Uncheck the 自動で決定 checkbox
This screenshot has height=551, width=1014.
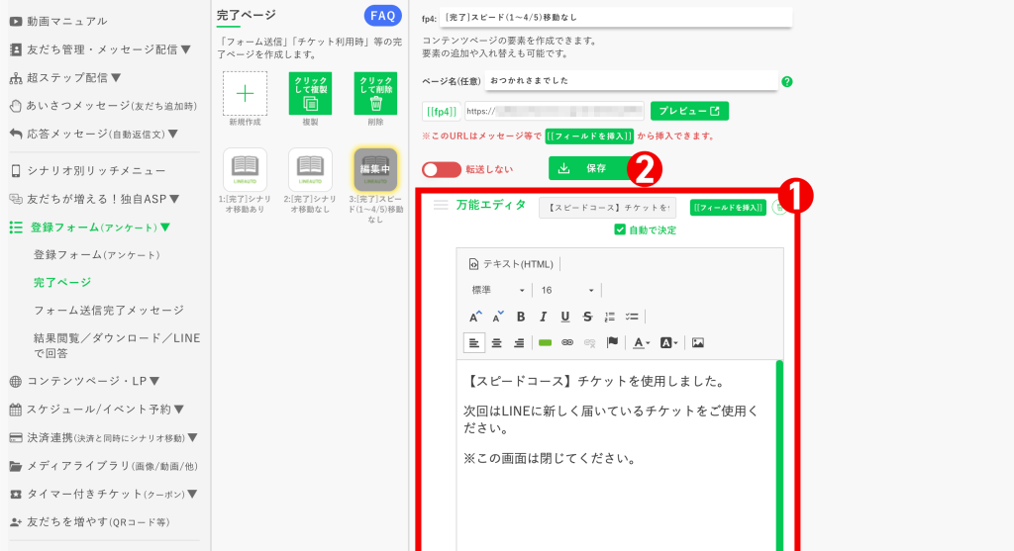pos(620,230)
